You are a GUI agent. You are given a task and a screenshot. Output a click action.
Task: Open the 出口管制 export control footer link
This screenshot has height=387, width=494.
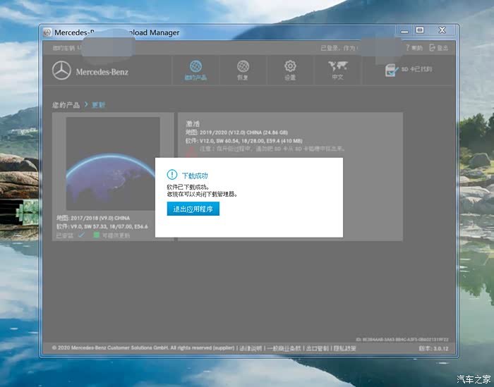pyautogui.click(x=317, y=348)
